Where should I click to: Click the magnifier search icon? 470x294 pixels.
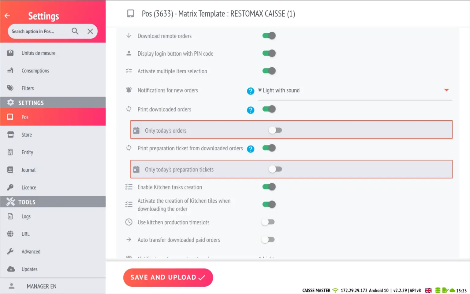pyautogui.click(x=75, y=31)
